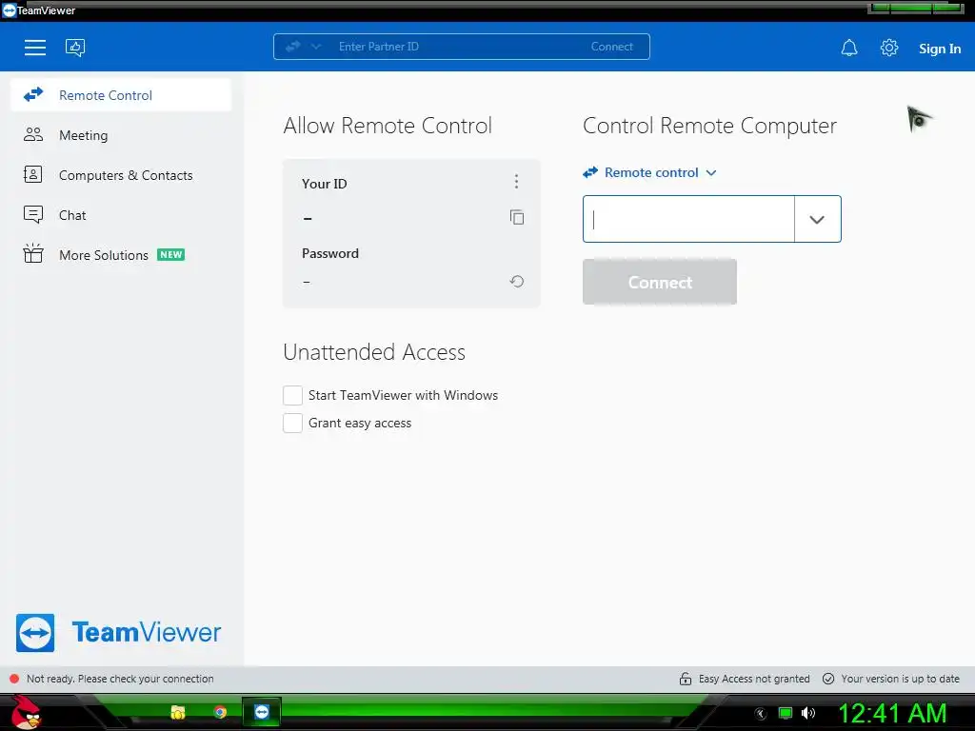Screen dimensions: 975x731
Task: Click the Meeting people icon
Action: tap(33, 134)
